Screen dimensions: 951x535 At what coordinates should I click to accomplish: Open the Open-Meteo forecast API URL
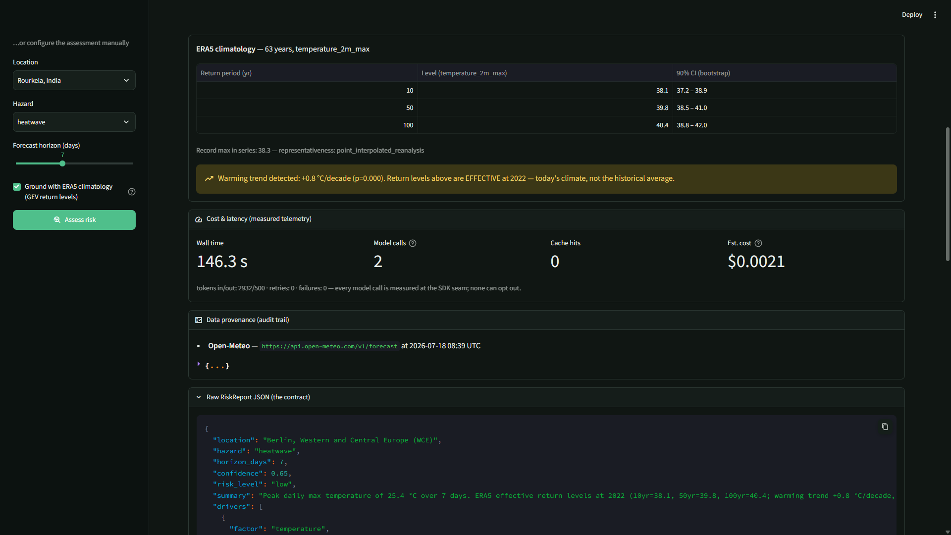(329, 346)
